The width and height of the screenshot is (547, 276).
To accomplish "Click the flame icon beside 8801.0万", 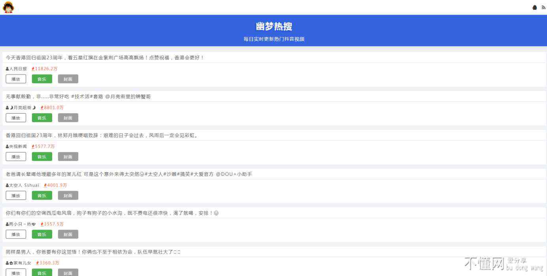I will 42,108.
